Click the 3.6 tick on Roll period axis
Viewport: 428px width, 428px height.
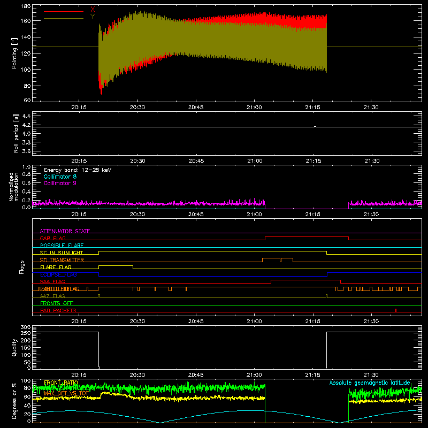(x=26, y=151)
